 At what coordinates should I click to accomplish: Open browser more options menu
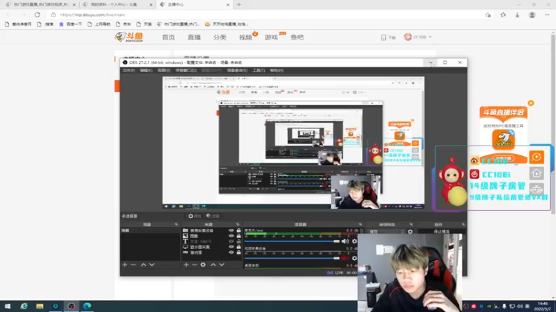(x=547, y=15)
